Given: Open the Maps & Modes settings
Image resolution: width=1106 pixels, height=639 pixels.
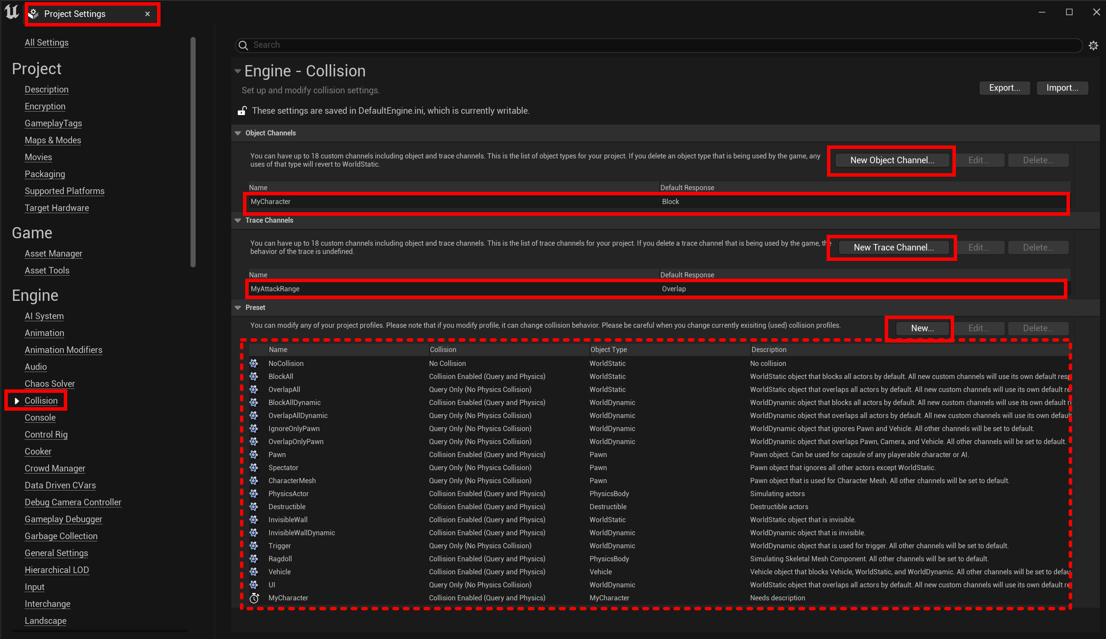Looking at the screenshot, I should point(53,141).
